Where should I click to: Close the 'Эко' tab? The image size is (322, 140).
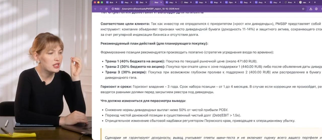(x=146, y=2)
